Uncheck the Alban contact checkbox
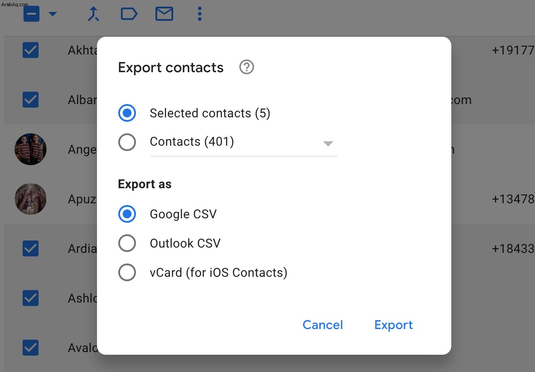Image resolution: width=535 pixels, height=372 pixels. point(31,100)
